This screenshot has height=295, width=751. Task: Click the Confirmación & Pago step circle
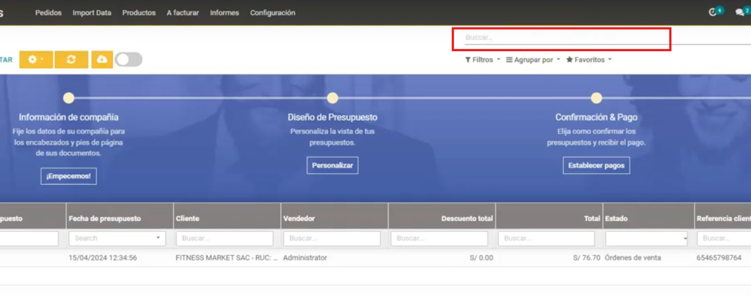596,98
